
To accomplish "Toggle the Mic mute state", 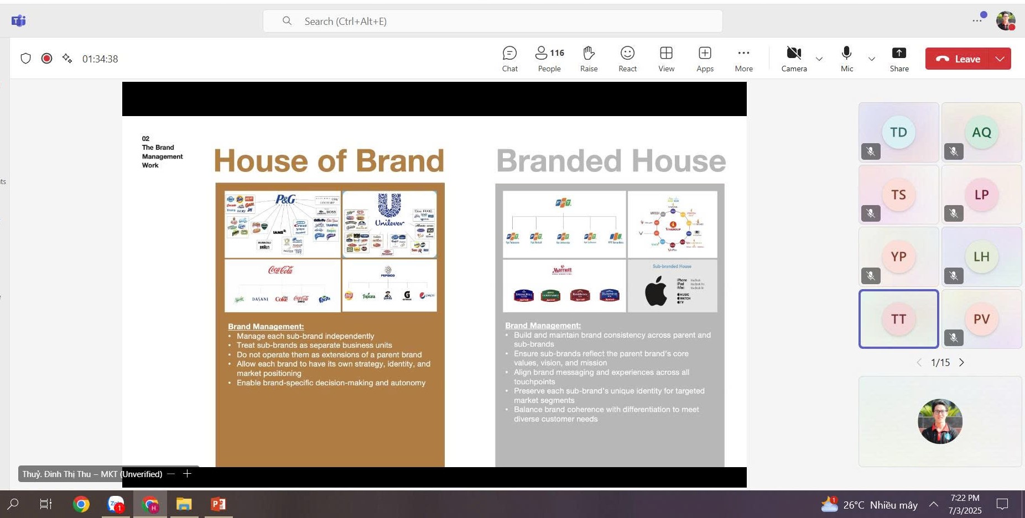I will [x=846, y=59].
